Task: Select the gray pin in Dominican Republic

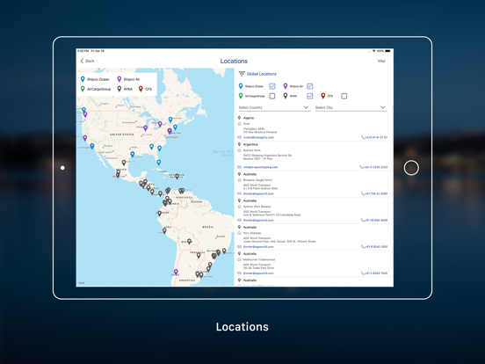Action: tap(177, 177)
